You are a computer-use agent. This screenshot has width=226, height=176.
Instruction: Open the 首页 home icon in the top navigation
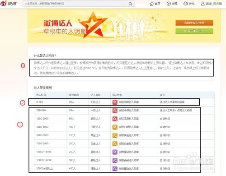coord(151,4)
